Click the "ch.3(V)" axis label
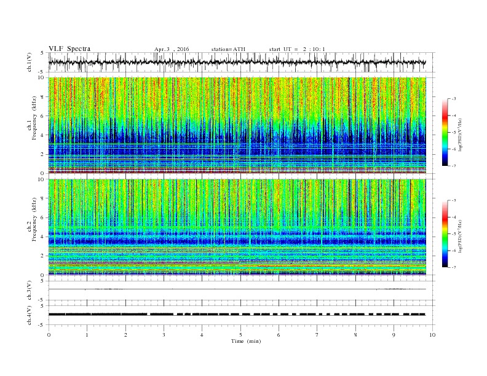 [30, 291]
